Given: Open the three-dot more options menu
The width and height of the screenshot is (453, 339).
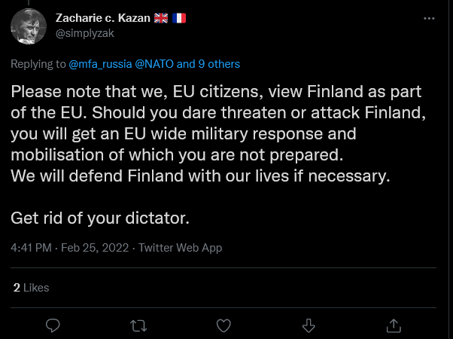Looking at the screenshot, I should click(429, 18).
